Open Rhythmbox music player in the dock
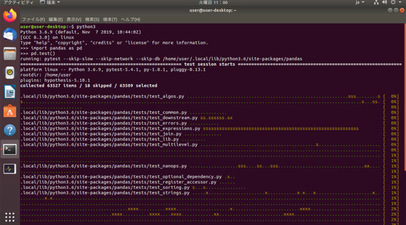 pyautogui.click(x=10, y=72)
